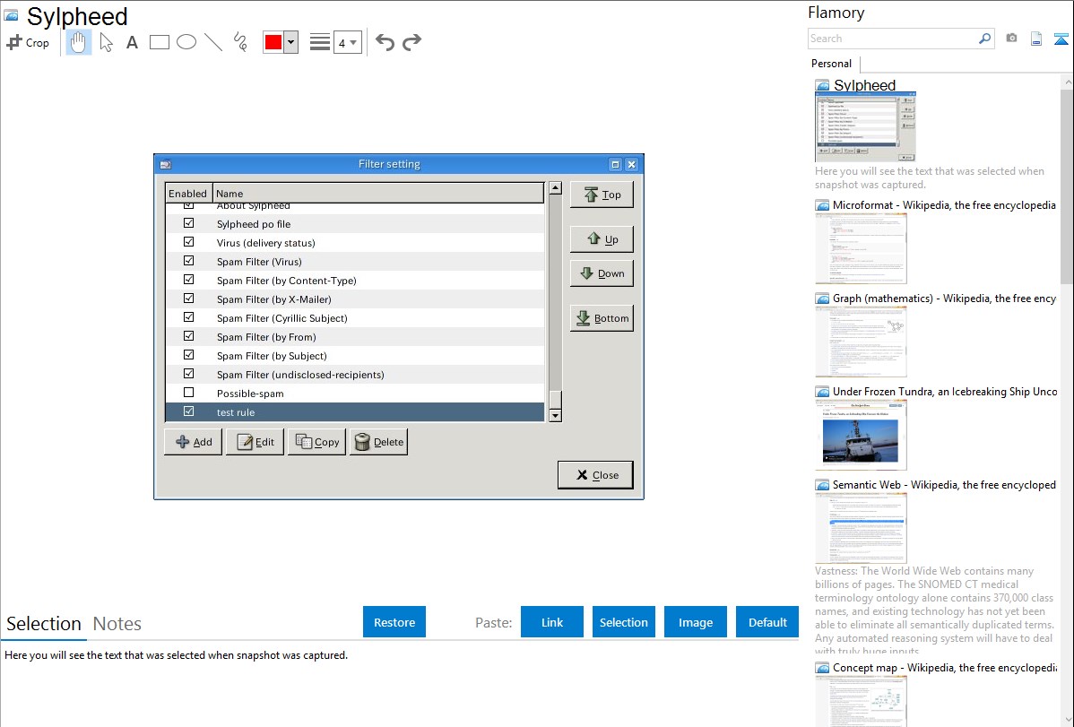Undo the last annotation
The height and width of the screenshot is (727, 1074).
(x=385, y=42)
